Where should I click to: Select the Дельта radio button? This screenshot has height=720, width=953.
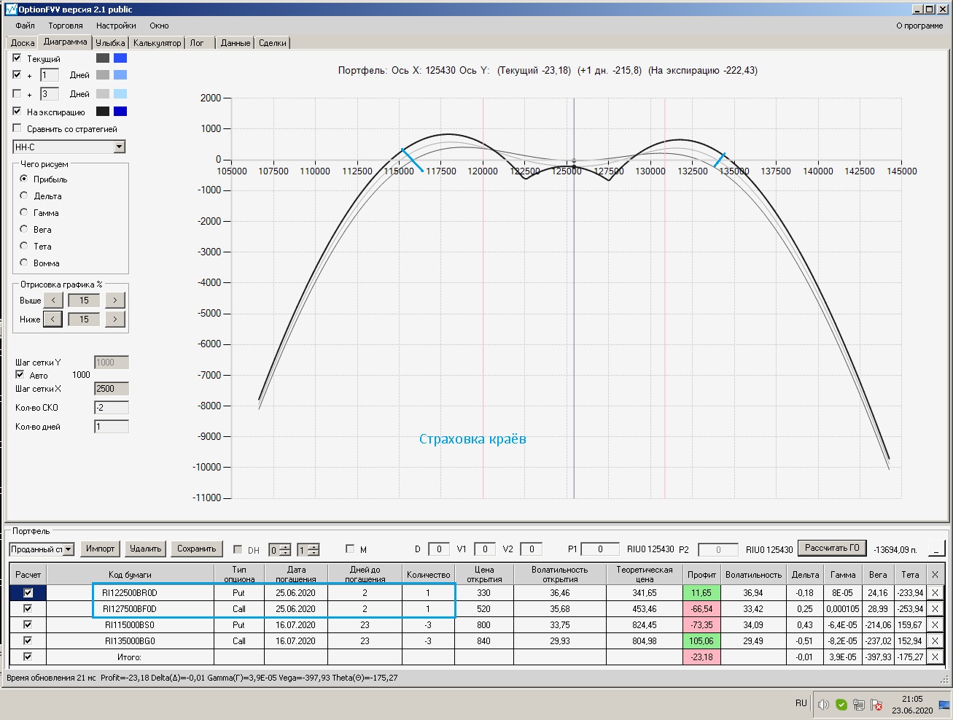24,196
